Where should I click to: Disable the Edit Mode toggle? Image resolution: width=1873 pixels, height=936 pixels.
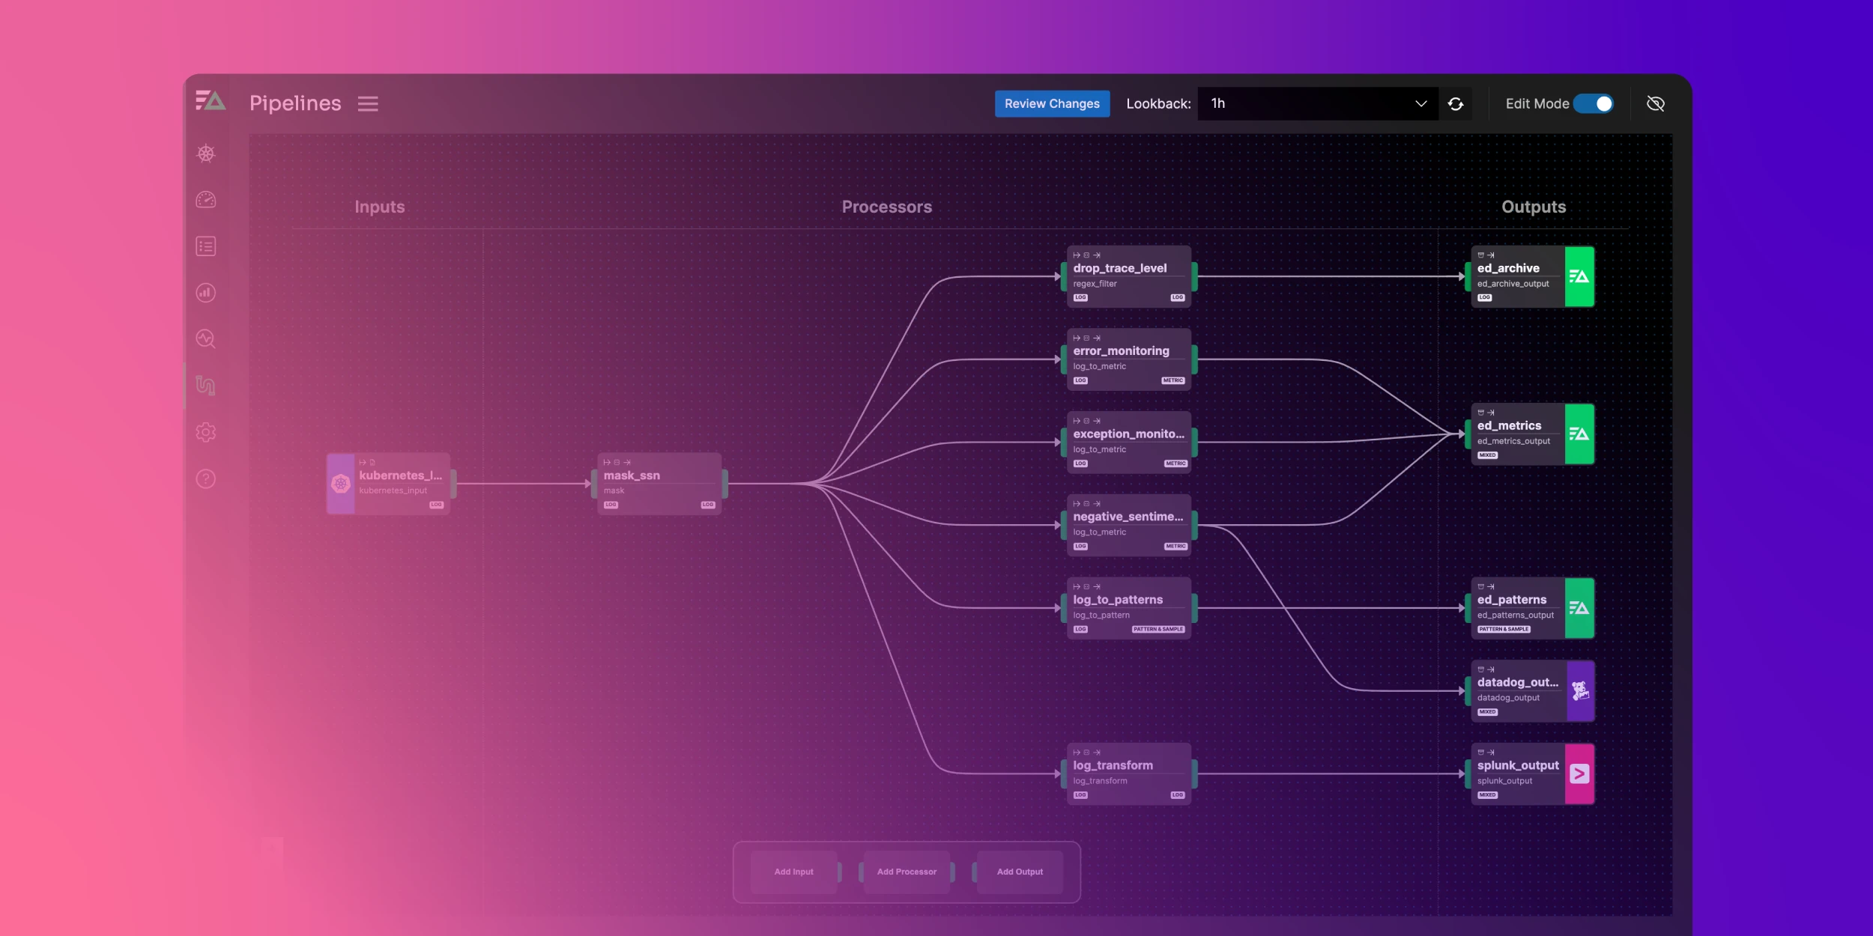coord(1595,103)
